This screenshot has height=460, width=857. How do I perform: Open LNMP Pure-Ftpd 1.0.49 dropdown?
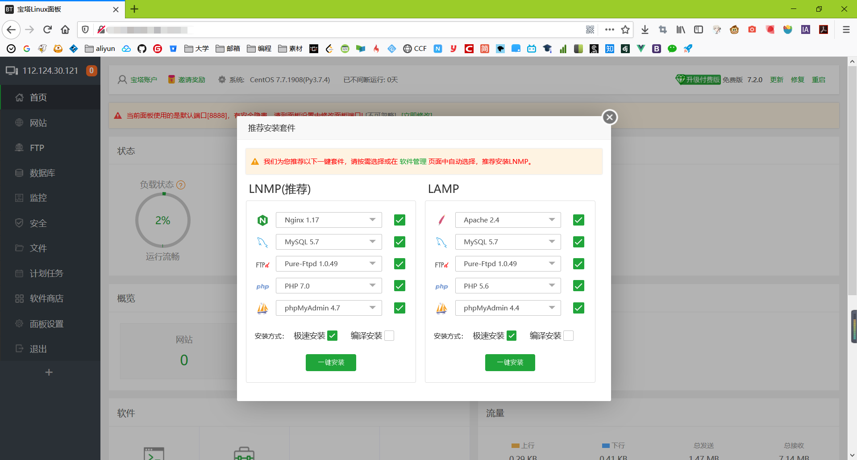[329, 264]
